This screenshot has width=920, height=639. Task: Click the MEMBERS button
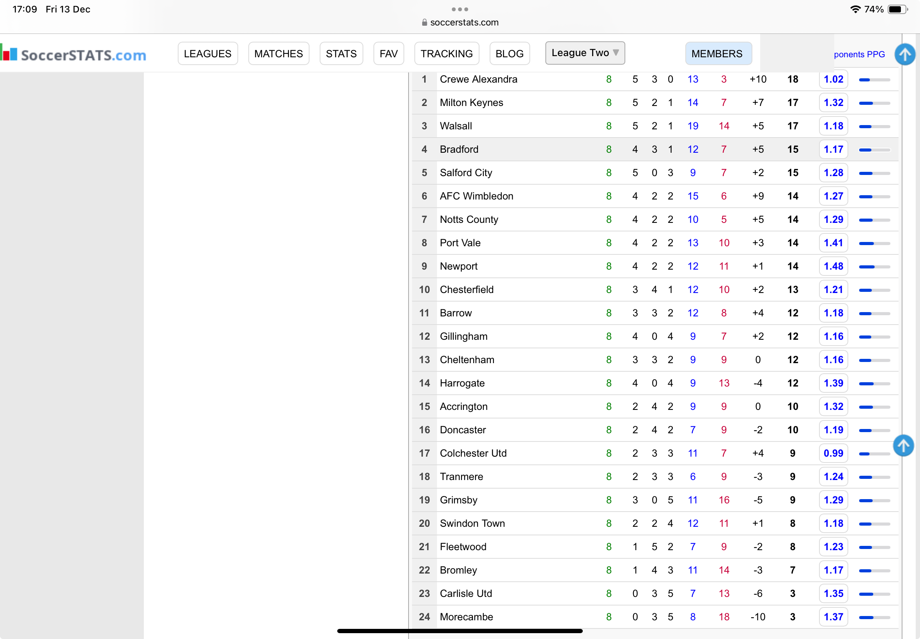(717, 54)
